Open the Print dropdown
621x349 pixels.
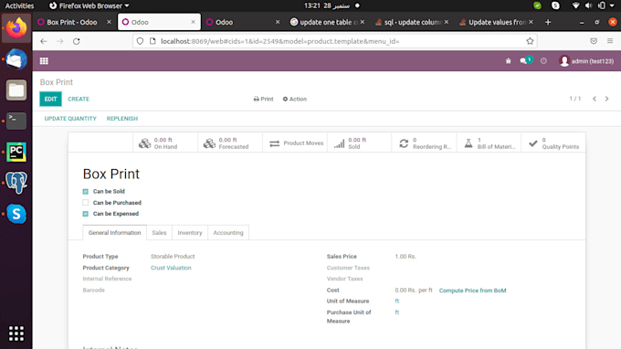point(263,99)
